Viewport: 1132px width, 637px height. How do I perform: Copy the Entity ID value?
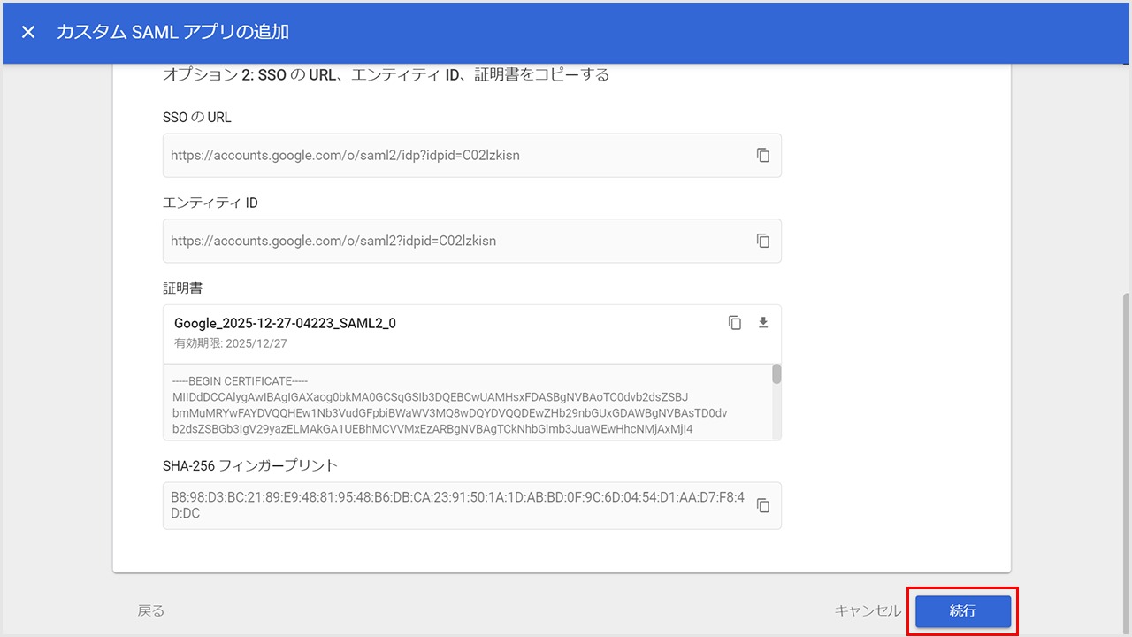pyautogui.click(x=762, y=241)
